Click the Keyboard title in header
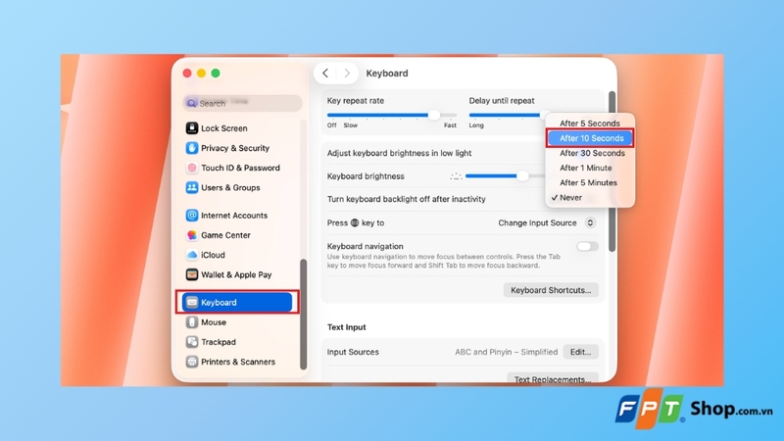This screenshot has height=441, width=784. (387, 73)
